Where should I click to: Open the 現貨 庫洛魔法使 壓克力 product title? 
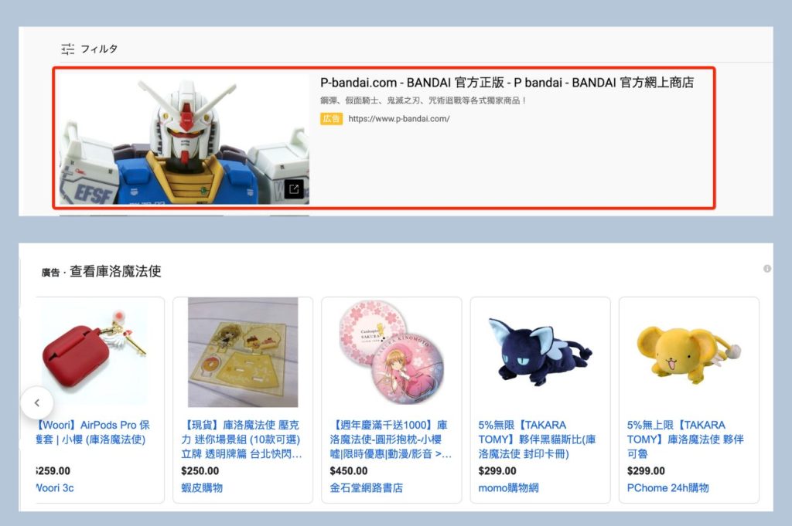[x=241, y=439]
